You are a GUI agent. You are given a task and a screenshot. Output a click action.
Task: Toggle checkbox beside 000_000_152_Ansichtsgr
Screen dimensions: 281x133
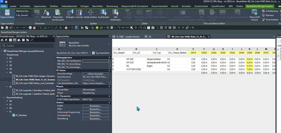[x=110, y=67]
